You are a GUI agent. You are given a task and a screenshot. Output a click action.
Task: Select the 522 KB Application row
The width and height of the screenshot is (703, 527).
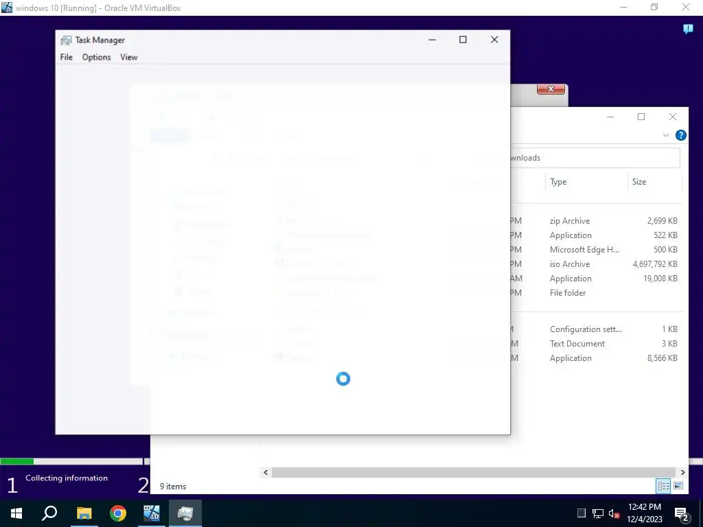tap(597, 235)
